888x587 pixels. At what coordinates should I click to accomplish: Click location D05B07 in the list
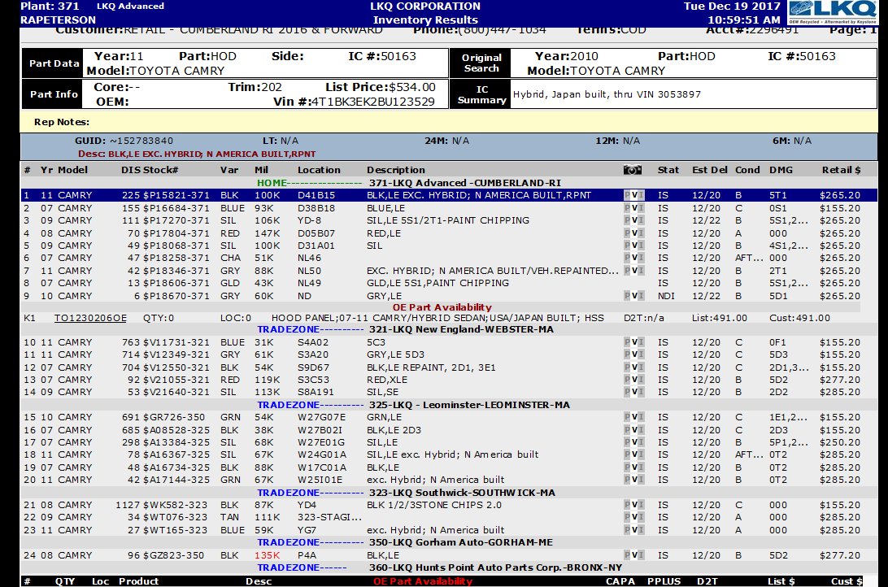[316, 233]
